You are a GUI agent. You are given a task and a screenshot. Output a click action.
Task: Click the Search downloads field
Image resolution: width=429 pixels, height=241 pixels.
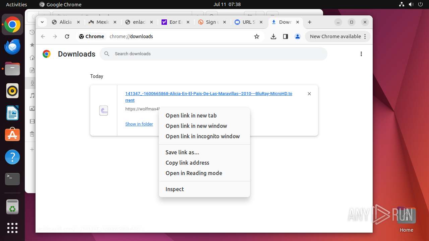click(x=213, y=54)
